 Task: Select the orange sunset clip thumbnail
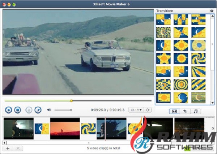click(65, 128)
